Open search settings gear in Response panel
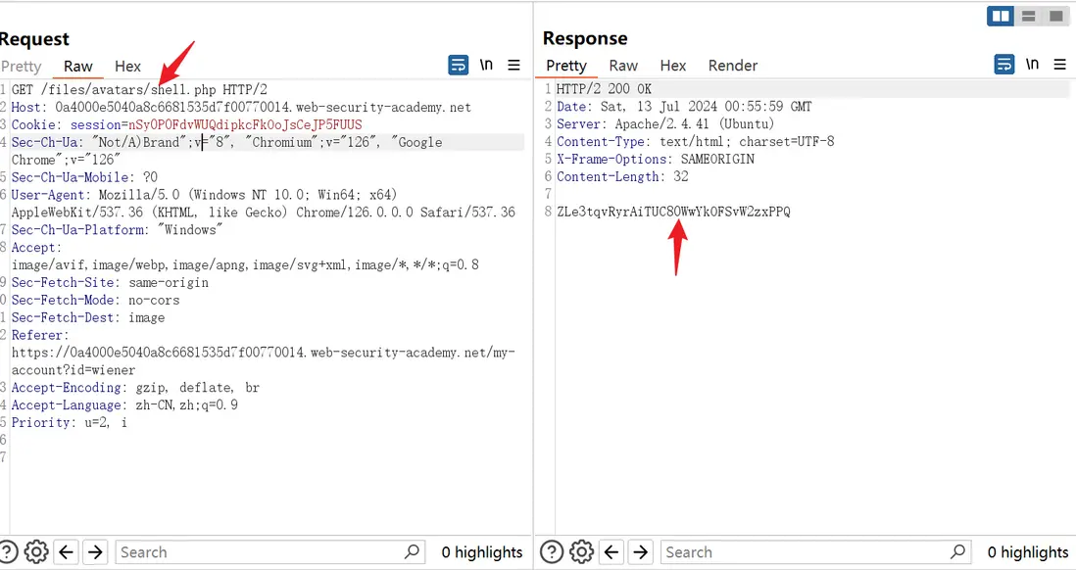The image size is (1076, 570). pyautogui.click(x=581, y=552)
